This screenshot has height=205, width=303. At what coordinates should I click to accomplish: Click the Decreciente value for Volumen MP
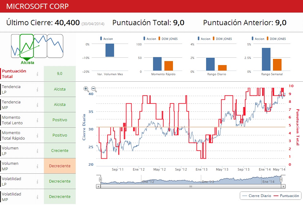point(60,166)
